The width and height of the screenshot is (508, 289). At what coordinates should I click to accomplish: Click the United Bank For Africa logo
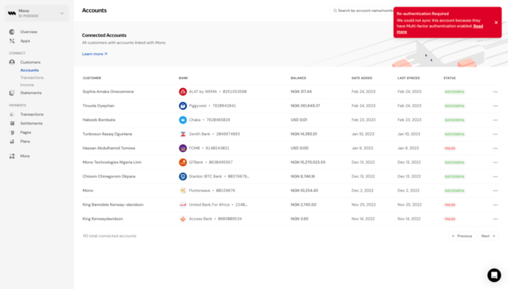[183, 205]
